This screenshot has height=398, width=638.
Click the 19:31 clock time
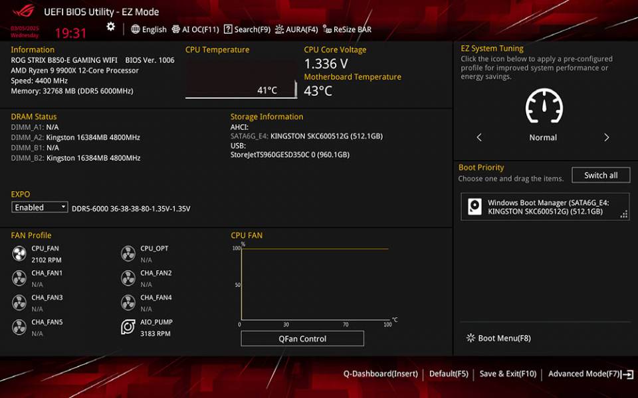pos(71,33)
